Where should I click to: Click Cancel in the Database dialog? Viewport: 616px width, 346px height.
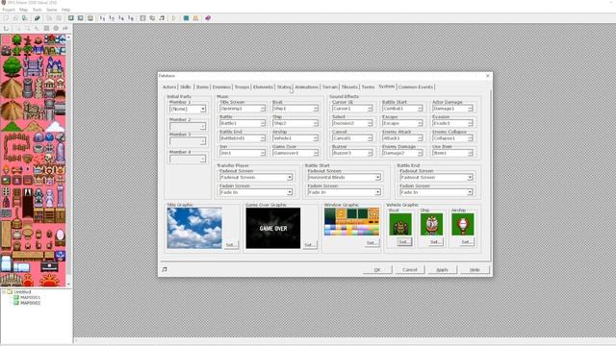coord(410,269)
